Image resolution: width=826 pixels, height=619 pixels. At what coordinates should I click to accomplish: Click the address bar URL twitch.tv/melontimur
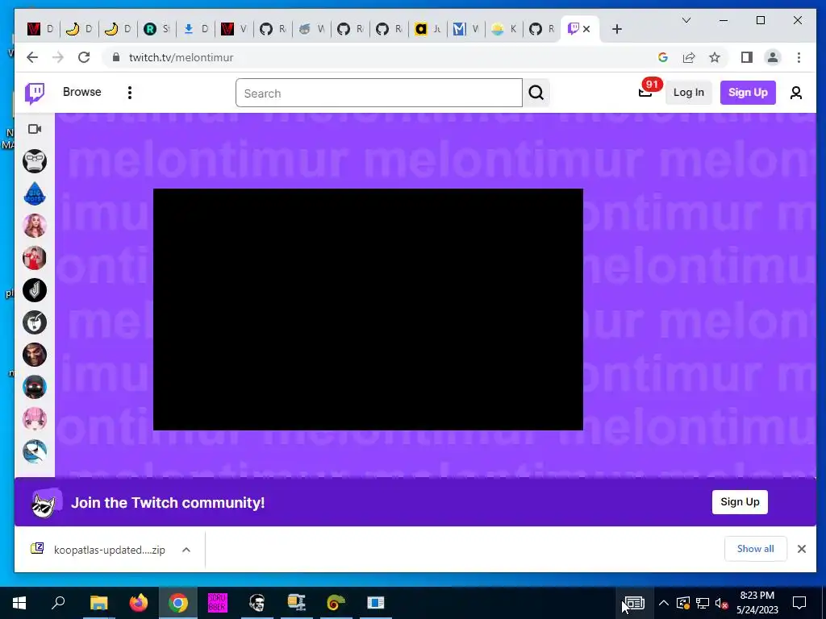181,57
